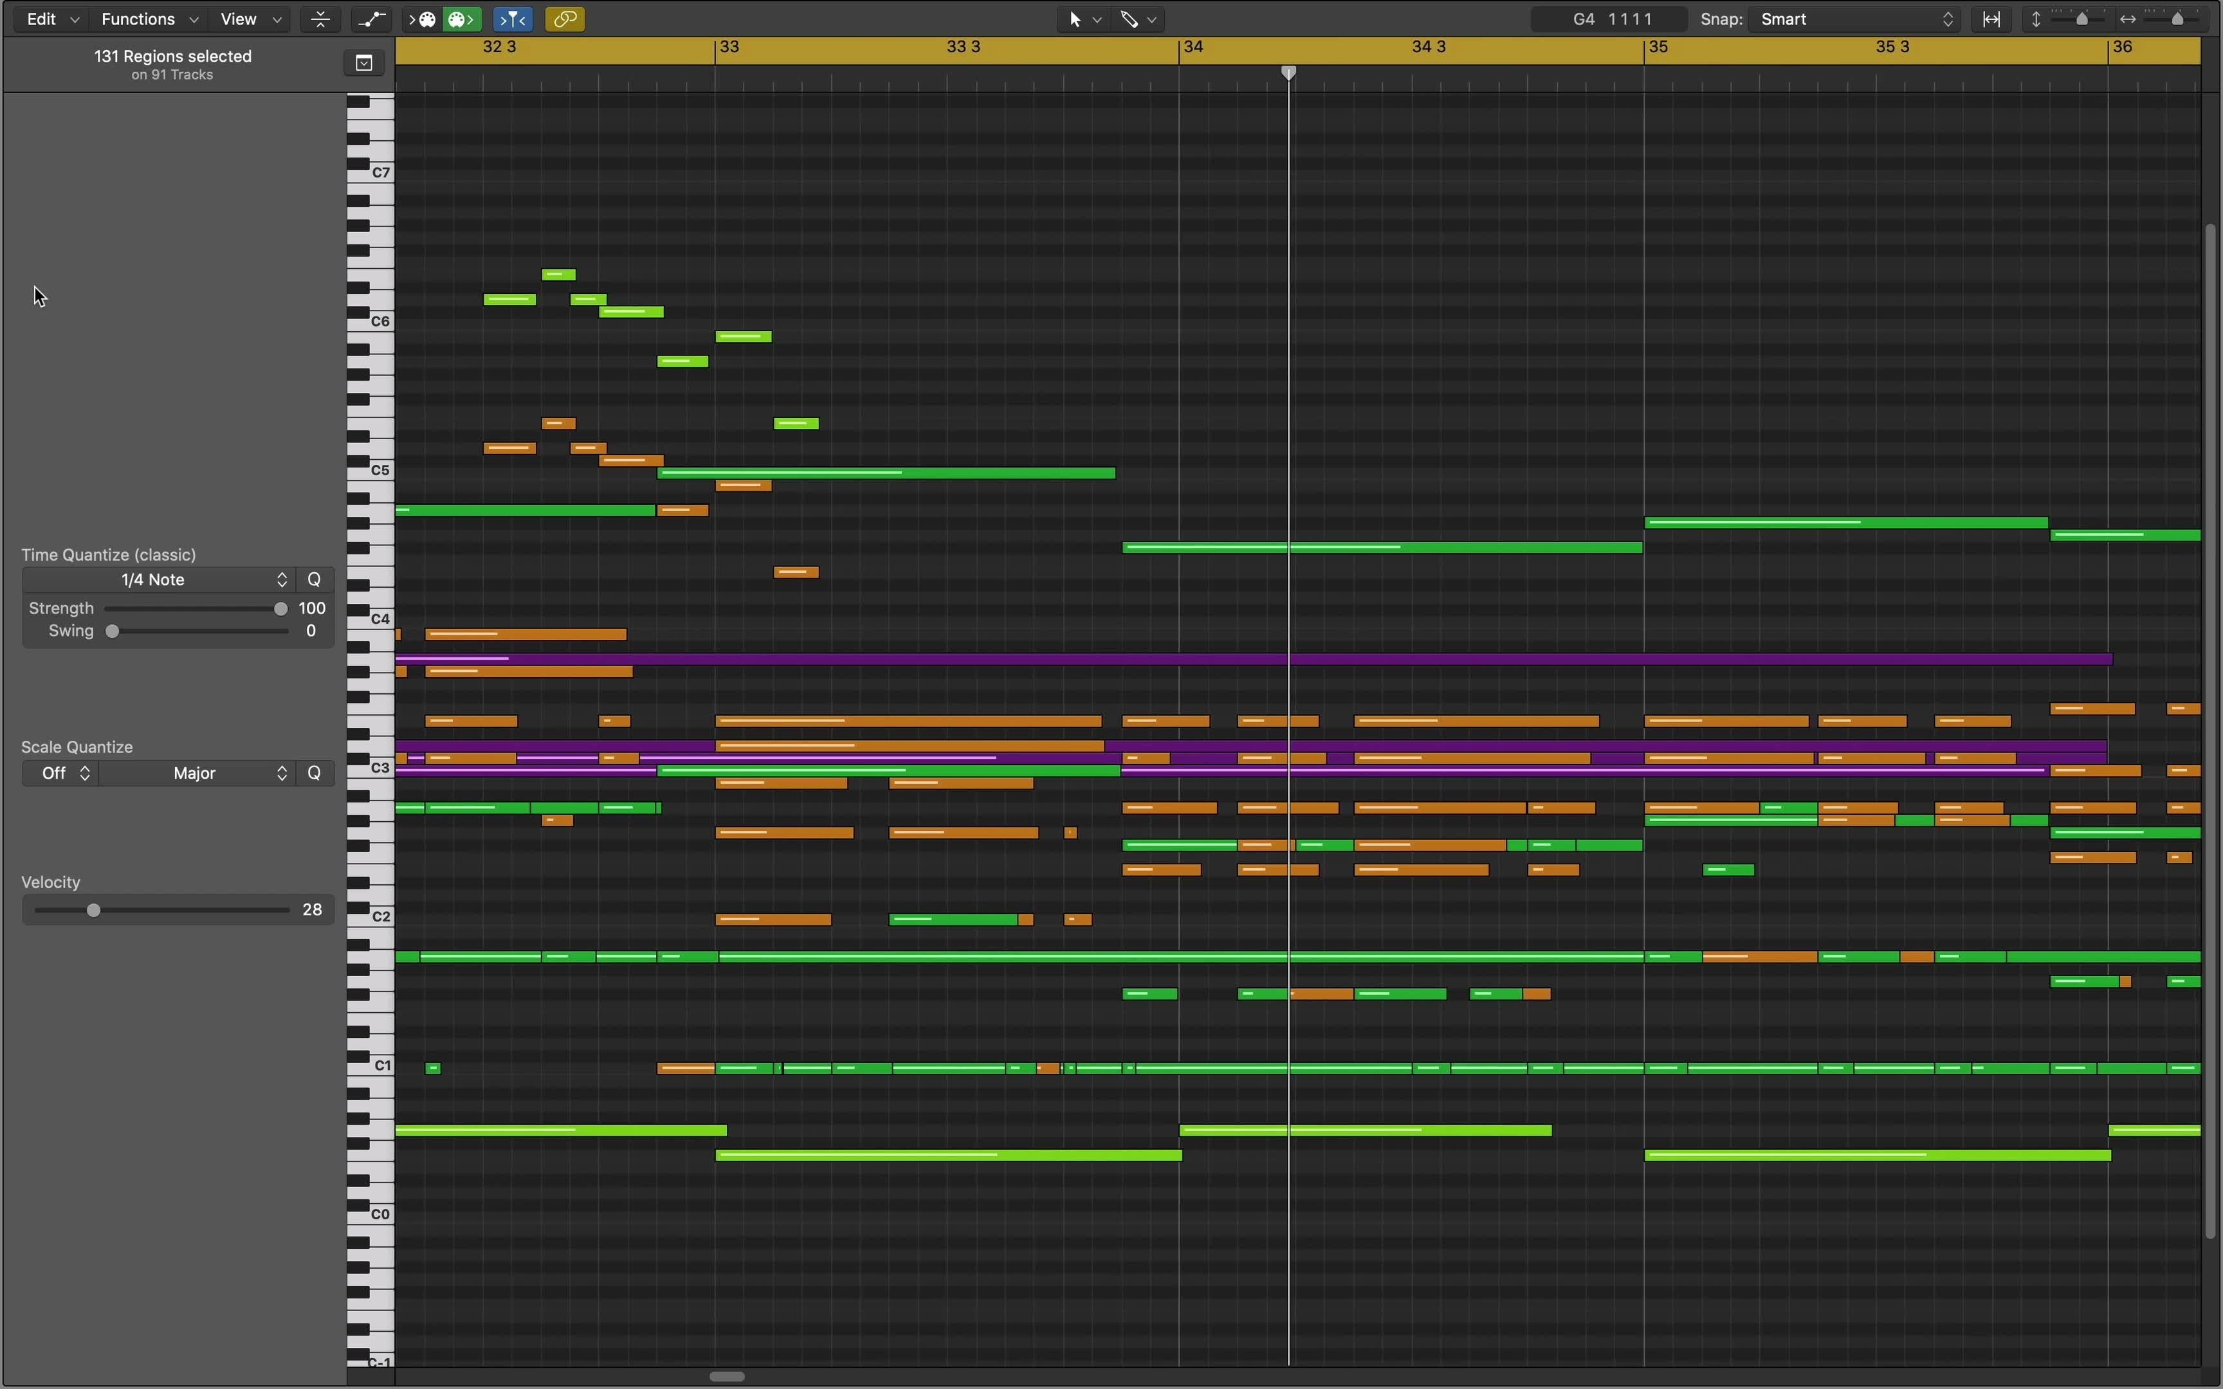Open the Scale Quantize Off dropdown
The width and height of the screenshot is (2223, 1389).
(x=60, y=774)
